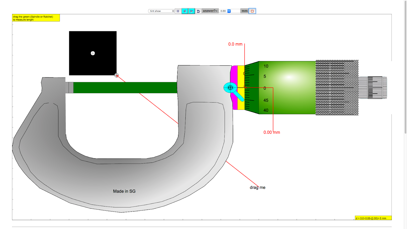Screen dimensions: 407x229
Task: Toggle the mm unit display
Action: [x=244, y=11]
